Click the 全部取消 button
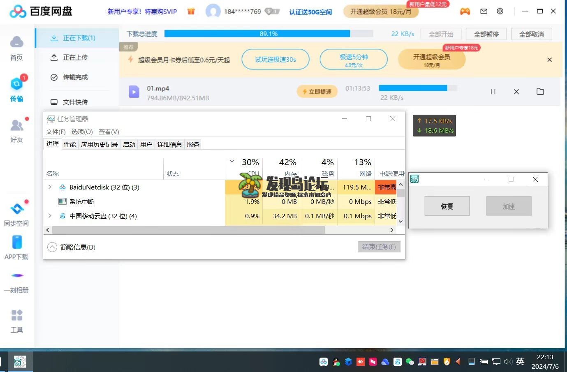Viewport: 567px width, 372px height. (x=531, y=34)
